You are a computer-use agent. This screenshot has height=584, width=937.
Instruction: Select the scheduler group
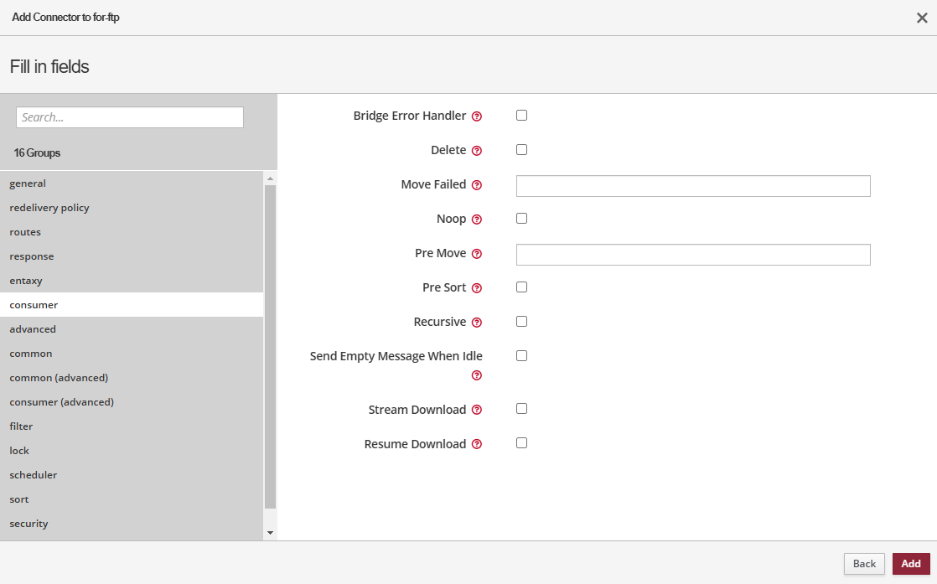point(34,475)
